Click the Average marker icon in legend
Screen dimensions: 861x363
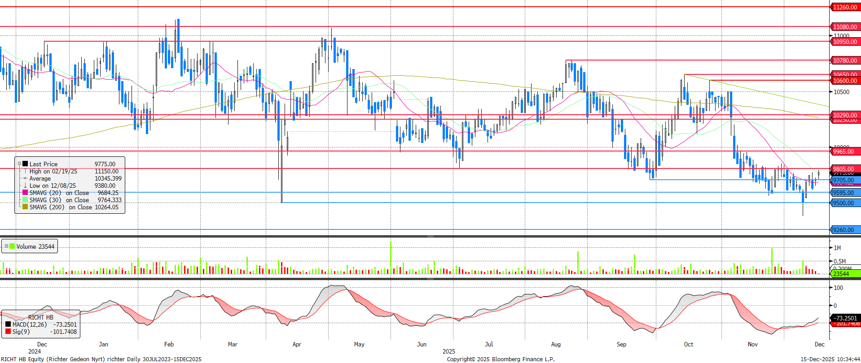[x=25, y=178]
